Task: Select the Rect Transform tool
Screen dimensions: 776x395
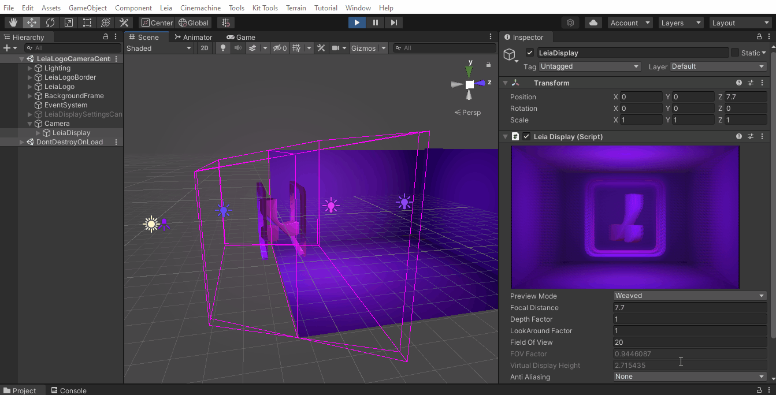Action: pyautogui.click(x=87, y=23)
